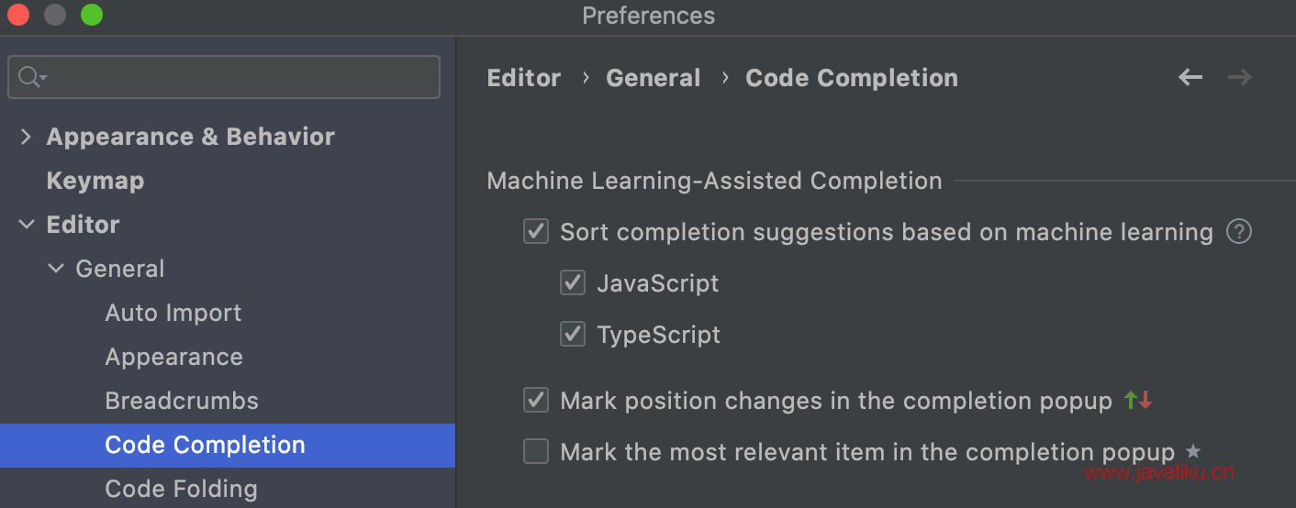Toggle Mark position changes checkbox
The image size is (1296, 508).
pyautogui.click(x=536, y=401)
